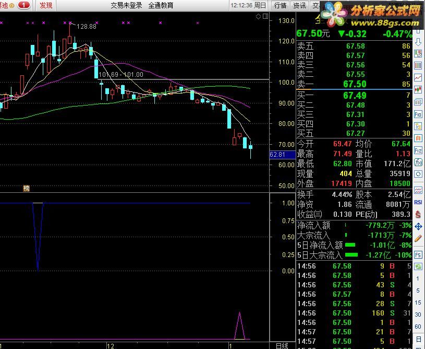This screenshot has height=349, width=425.
Task: Click the 榜 ranking marker on chart
Action: pyautogui.click(x=26, y=188)
